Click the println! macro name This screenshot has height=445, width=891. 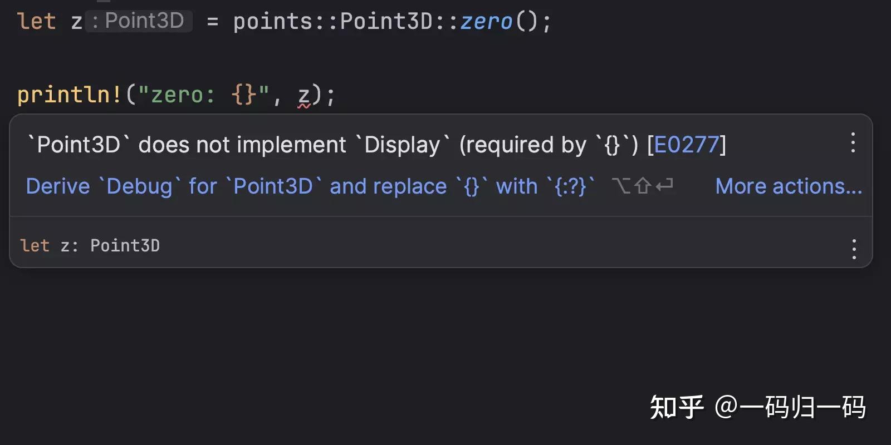tap(69, 95)
